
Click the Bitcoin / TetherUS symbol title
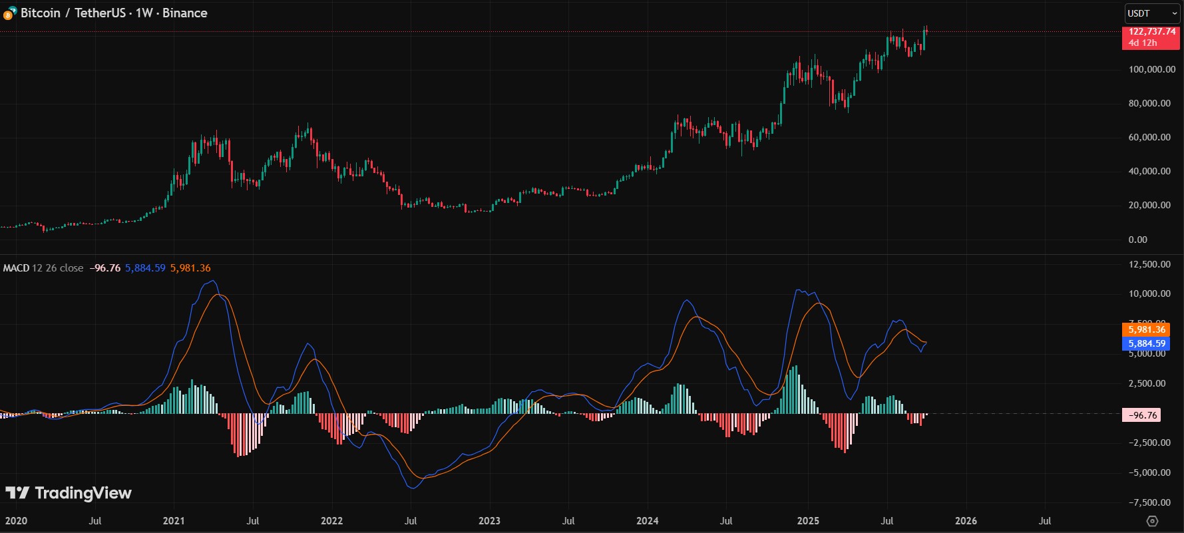tap(114, 13)
